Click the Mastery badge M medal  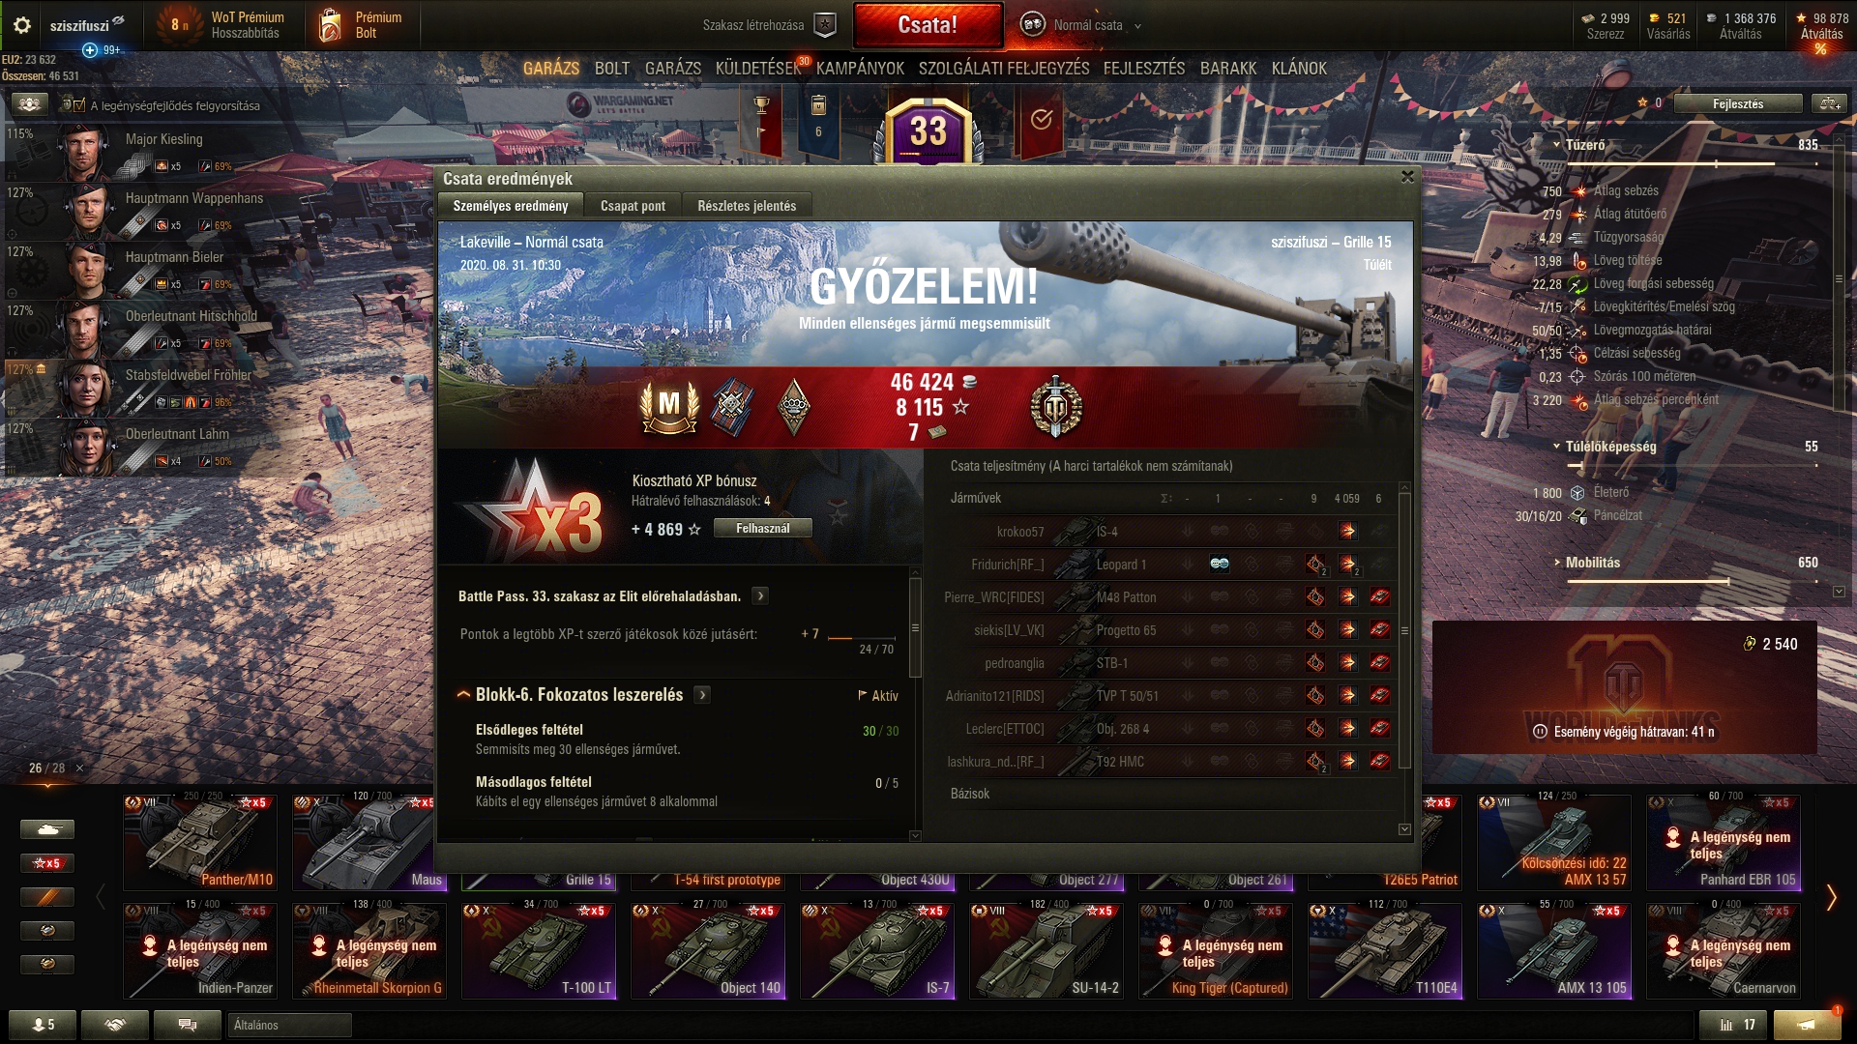(669, 406)
